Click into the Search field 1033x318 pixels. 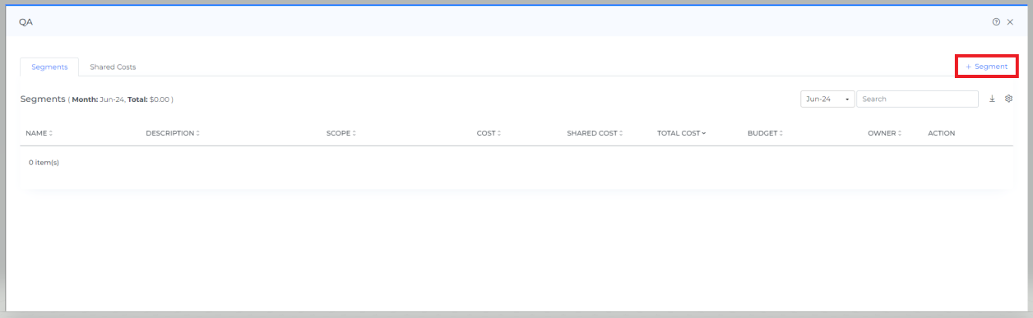(917, 99)
